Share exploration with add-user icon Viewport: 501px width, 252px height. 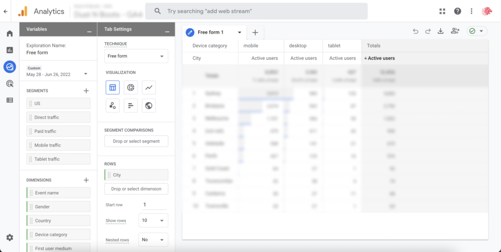455,31
